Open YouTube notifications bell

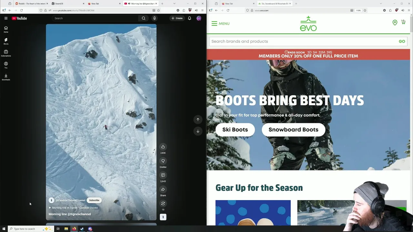tap(189, 18)
